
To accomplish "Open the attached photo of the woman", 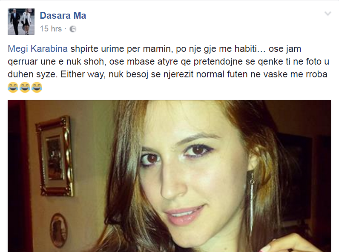I will (x=169, y=176).
